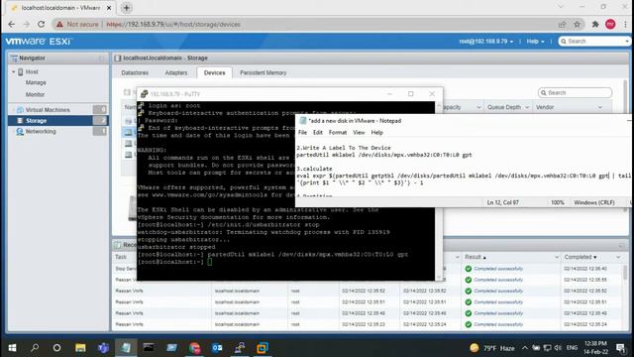634x357 pixels.
Task: Click the address bar URL
Action: 173,24
